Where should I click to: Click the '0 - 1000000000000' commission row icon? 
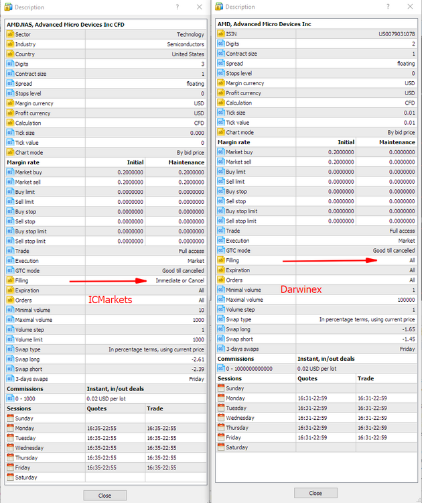(x=221, y=368)
